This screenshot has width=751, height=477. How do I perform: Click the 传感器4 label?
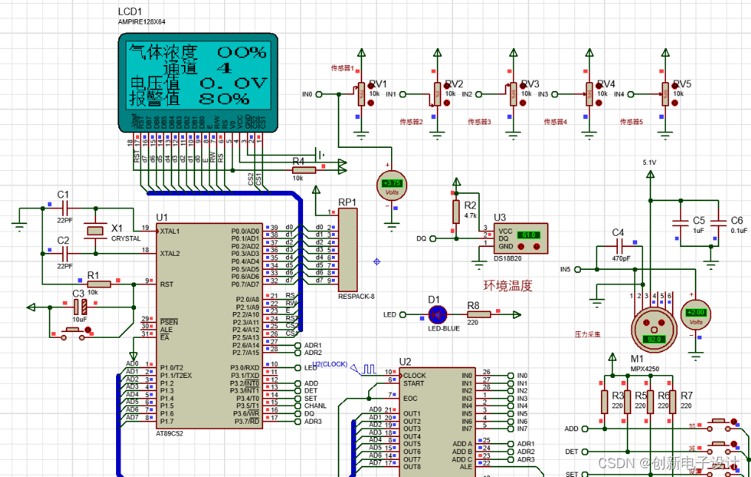[x=555, y=122]
